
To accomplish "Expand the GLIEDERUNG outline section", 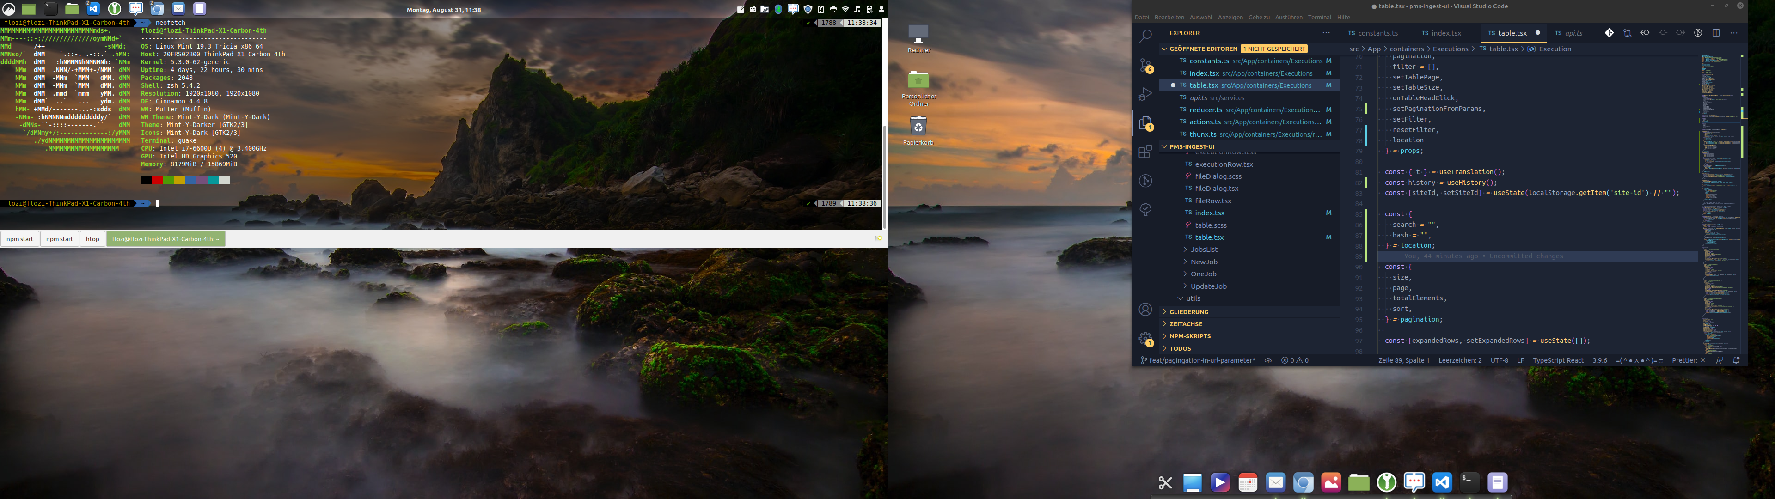I will [x=1188, y=312].
